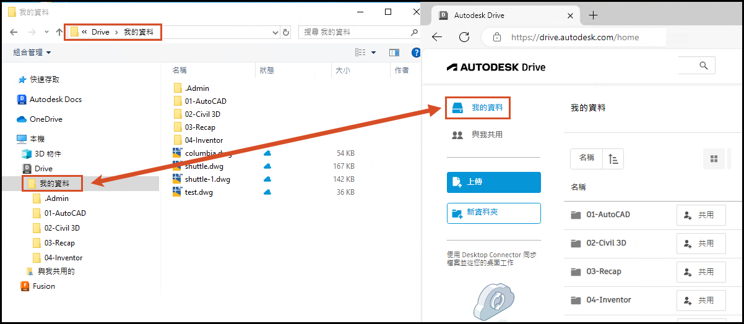Click the Explorer address path field
The width and height of the screenshot is (744, 324).
coord(173,32)
